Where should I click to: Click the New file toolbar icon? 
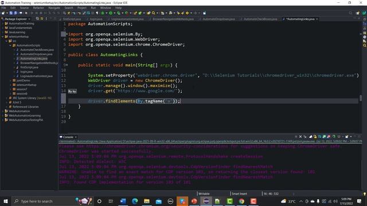point(3,13)
